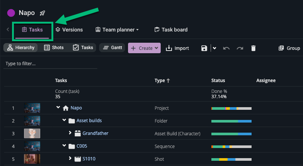
Task: Click the Asset Build (Character) type cell
Action: tap(177, 134)
